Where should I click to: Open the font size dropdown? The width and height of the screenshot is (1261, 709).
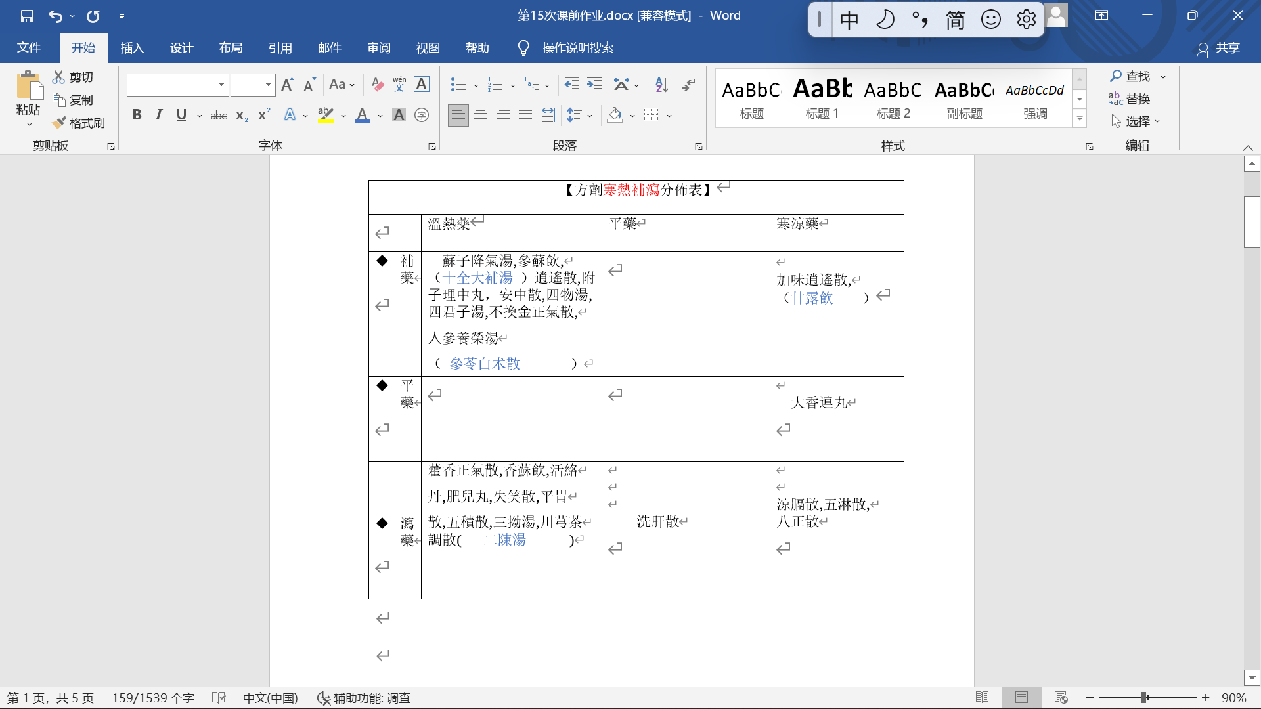[x=268, y=85]
